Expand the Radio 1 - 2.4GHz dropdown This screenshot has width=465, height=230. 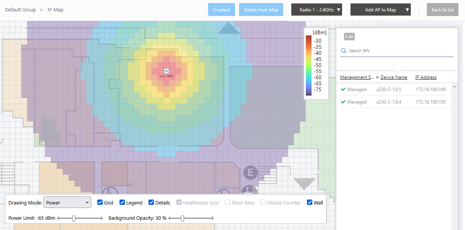click(x=316, y=10)
